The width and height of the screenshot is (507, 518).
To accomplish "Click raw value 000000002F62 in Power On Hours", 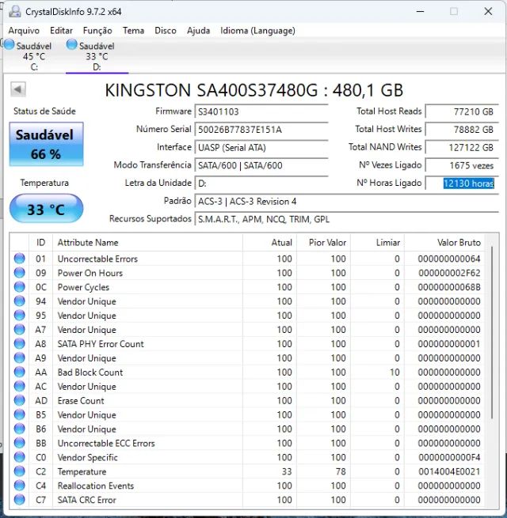I will coord(449,273).
